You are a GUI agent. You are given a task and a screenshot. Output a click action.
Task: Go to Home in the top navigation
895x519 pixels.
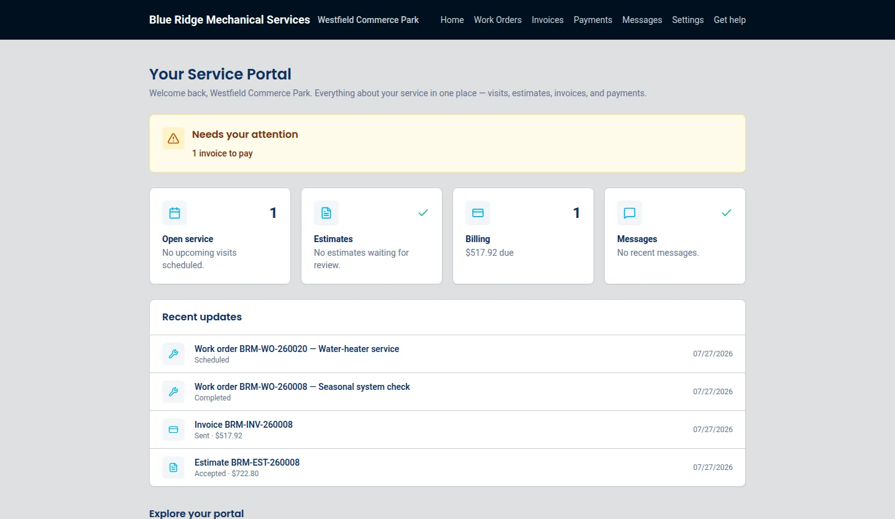[x=452, y=20]
